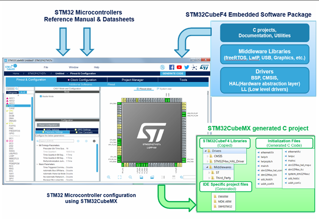Click the peripheral list scrollbar

point(32,119)
